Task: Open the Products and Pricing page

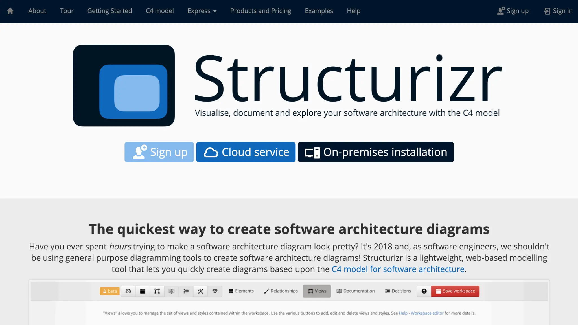Action: pyautogui.click(x=260, y=11)
